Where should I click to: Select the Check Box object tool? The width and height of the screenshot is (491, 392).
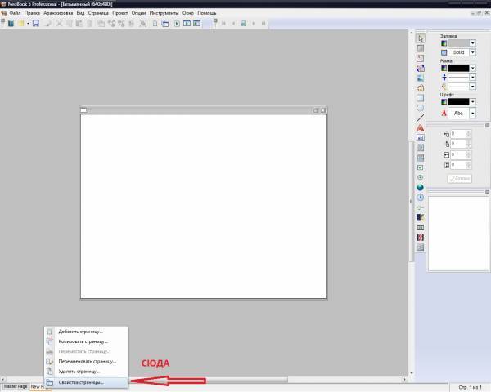(421, 167)
